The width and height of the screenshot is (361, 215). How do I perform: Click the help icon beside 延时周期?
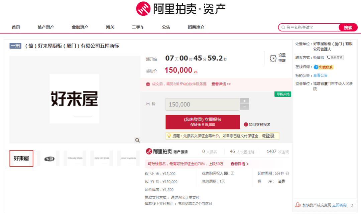point(287,174)
